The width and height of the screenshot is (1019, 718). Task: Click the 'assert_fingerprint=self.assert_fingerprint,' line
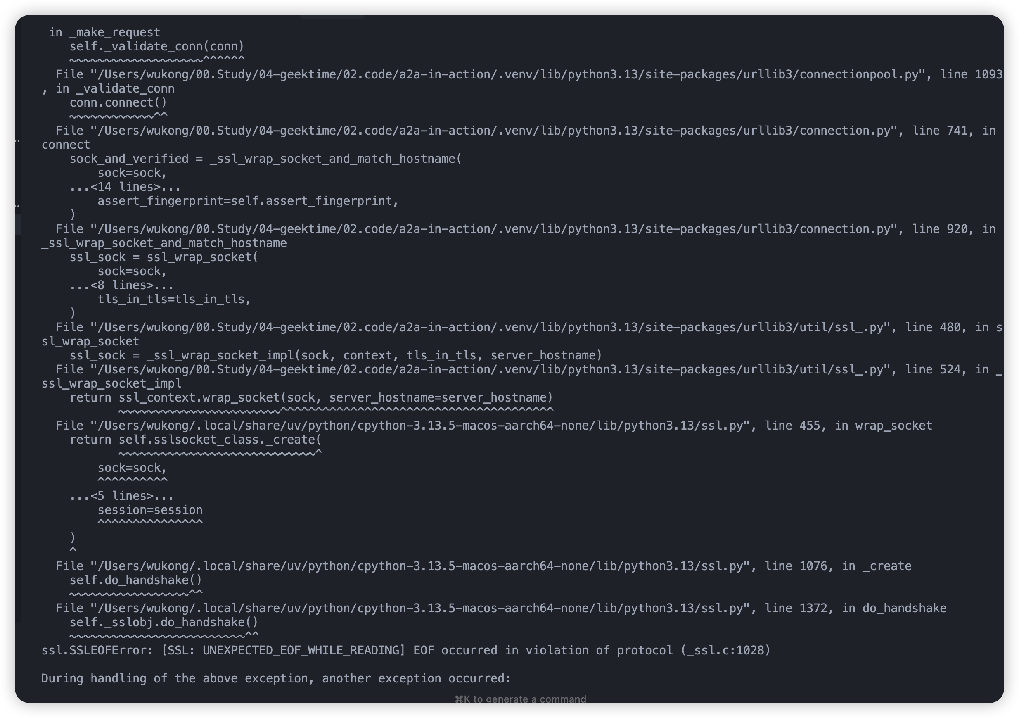pos(248,201)
